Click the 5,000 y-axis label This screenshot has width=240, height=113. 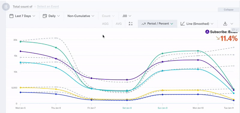14,88
